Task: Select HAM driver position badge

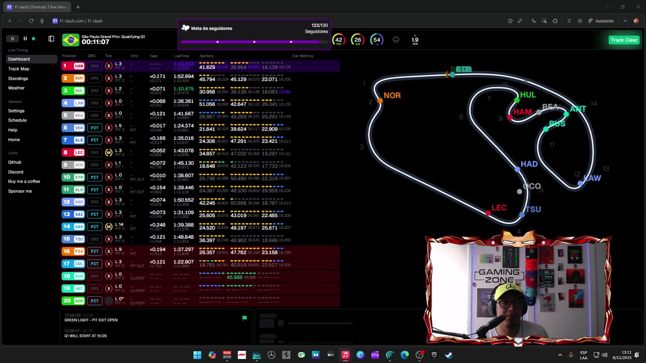Action: (x=73, y=66)
